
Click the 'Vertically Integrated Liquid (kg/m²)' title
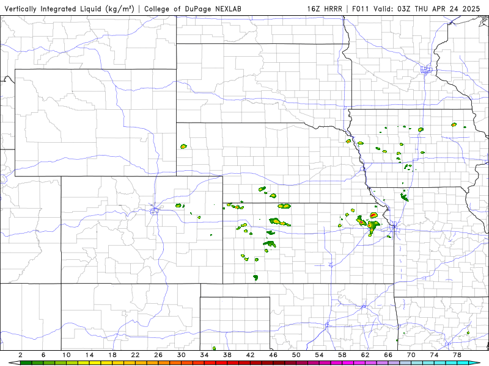[69, 9]
